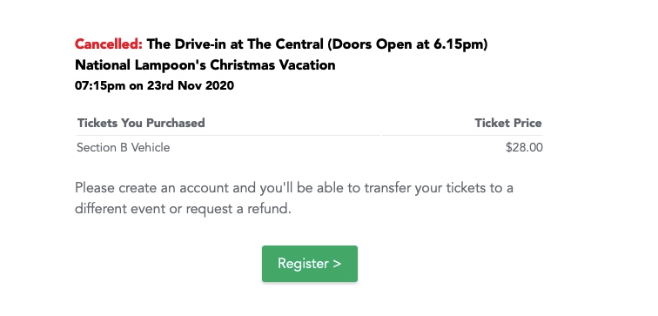Click the green Register button
658x316 pixels.
point(310,264)
